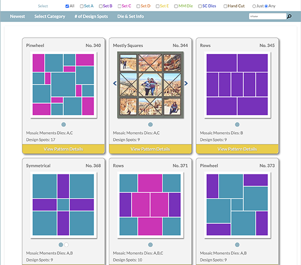This screenshot has width=301, height=265.
Task: View Pattern Details for Rows No. 345
Action: 237,149
